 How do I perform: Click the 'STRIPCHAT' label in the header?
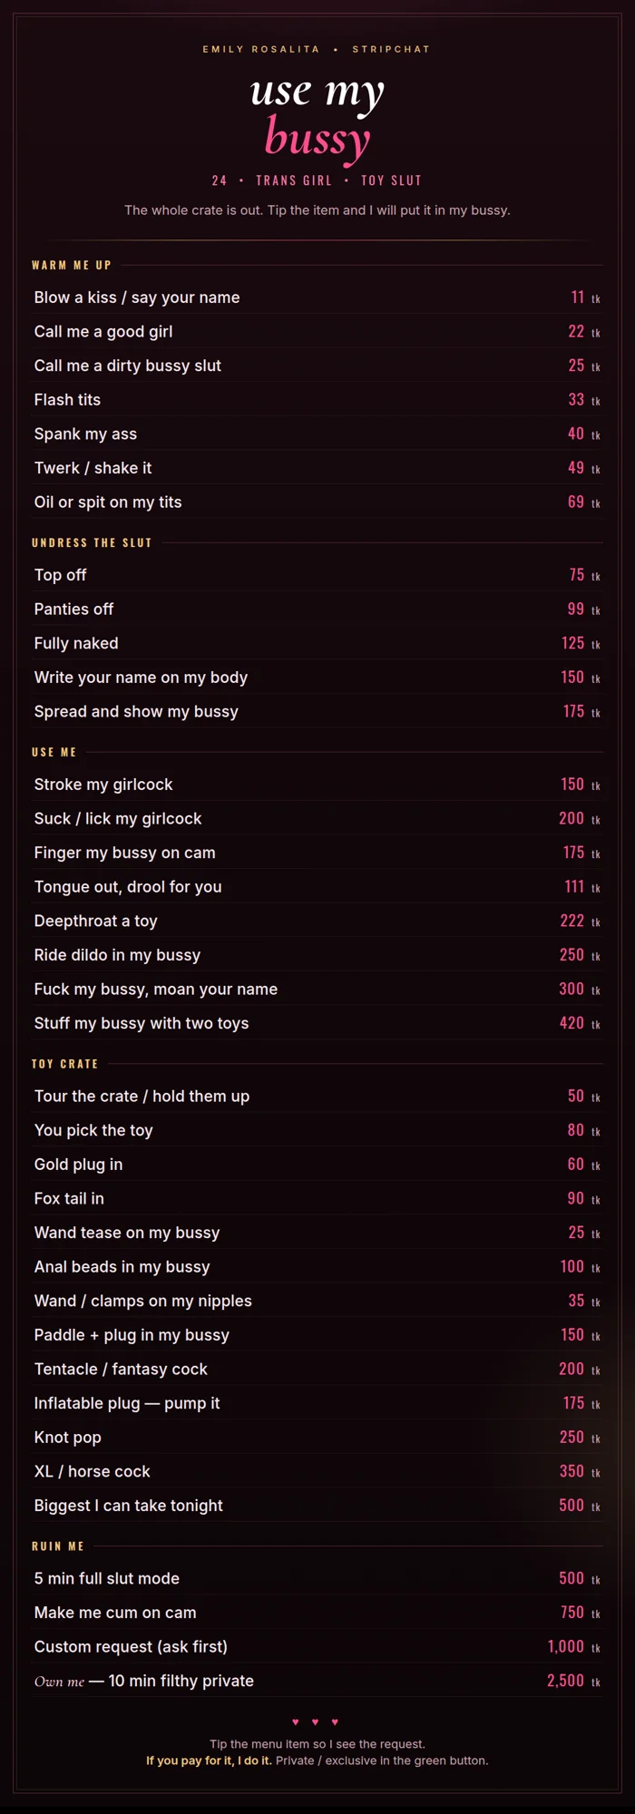tap(391, 49)
